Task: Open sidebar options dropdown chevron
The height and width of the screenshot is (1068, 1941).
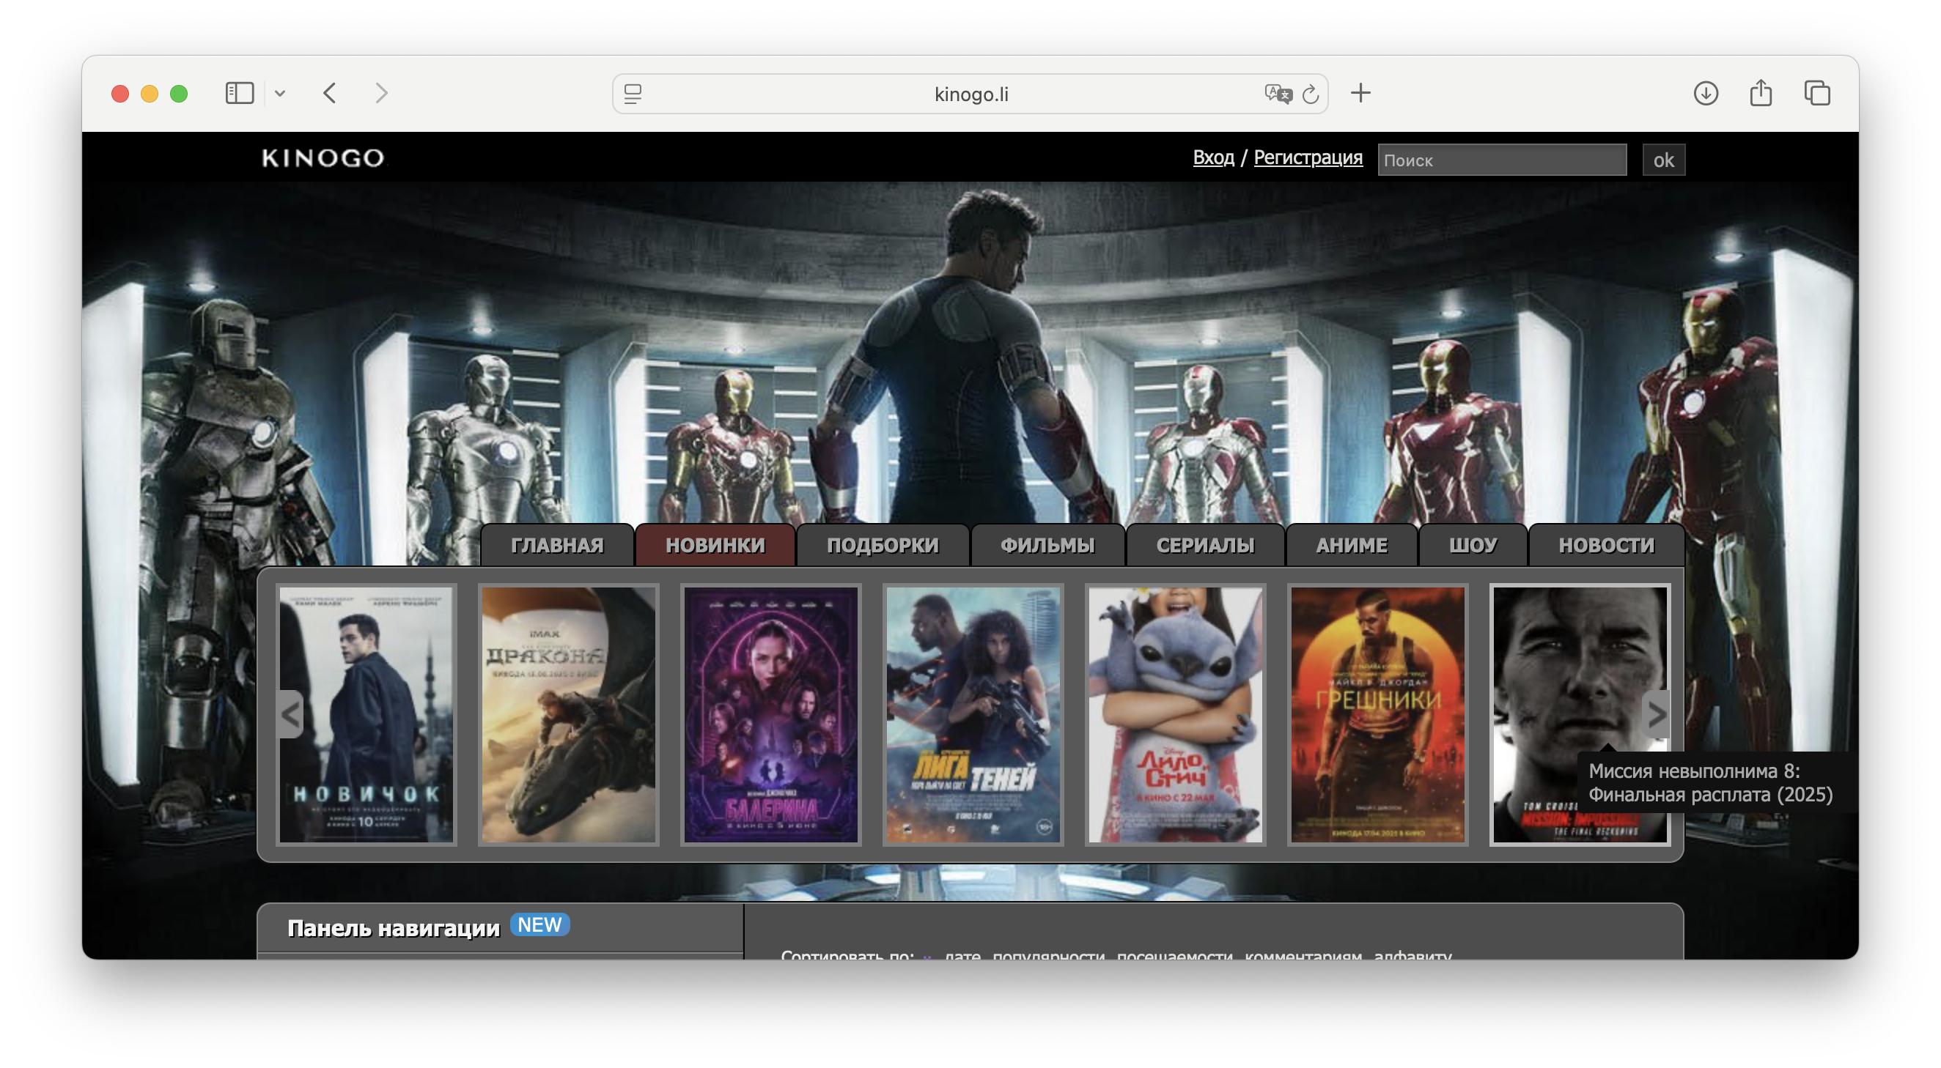Action: click(x=280, y=93)
